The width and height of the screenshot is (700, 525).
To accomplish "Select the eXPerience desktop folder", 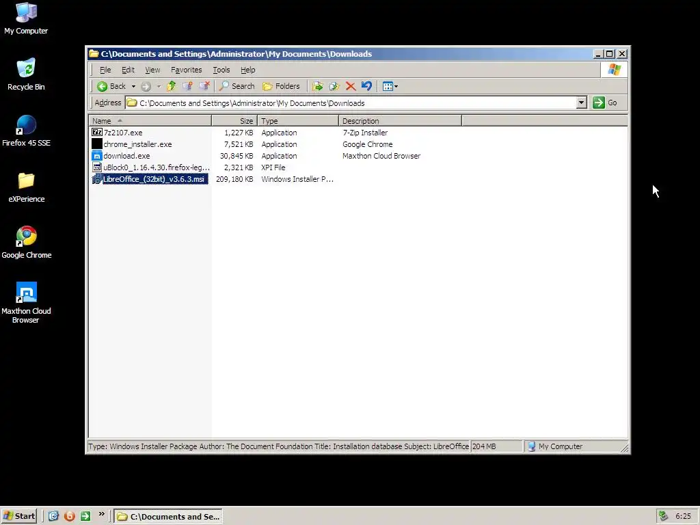I will pyautogui.click(x=26, y=187).
